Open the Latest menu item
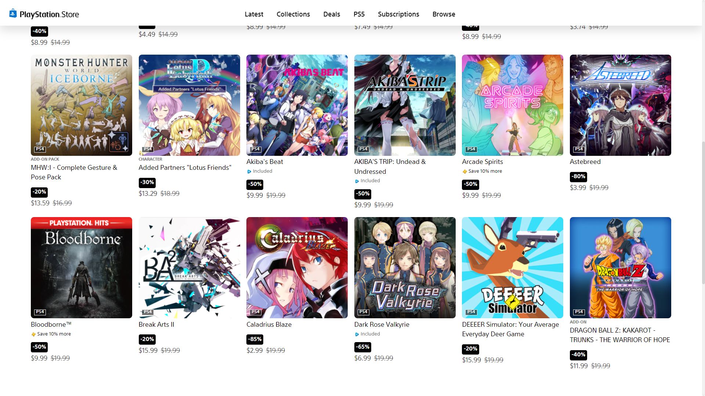The image size is (705, 396). click(x=254, y=14)
